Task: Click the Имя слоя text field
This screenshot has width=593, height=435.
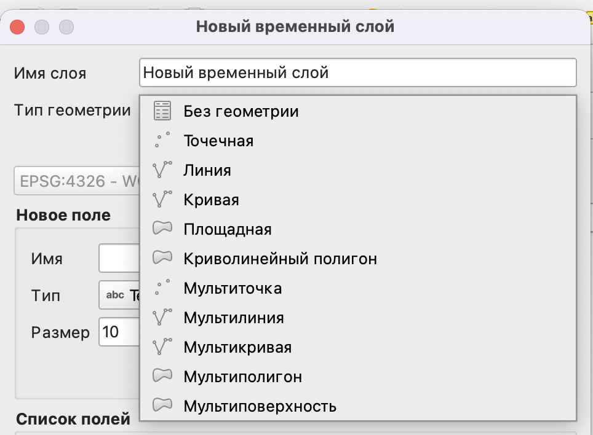Action: point(357,73)
